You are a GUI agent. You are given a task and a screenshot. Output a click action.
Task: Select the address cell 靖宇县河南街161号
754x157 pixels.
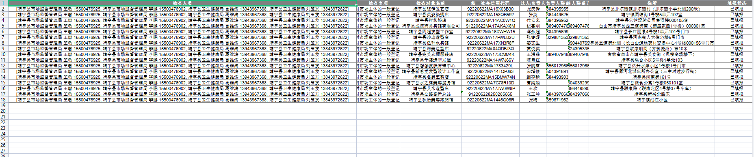(652, 77)
